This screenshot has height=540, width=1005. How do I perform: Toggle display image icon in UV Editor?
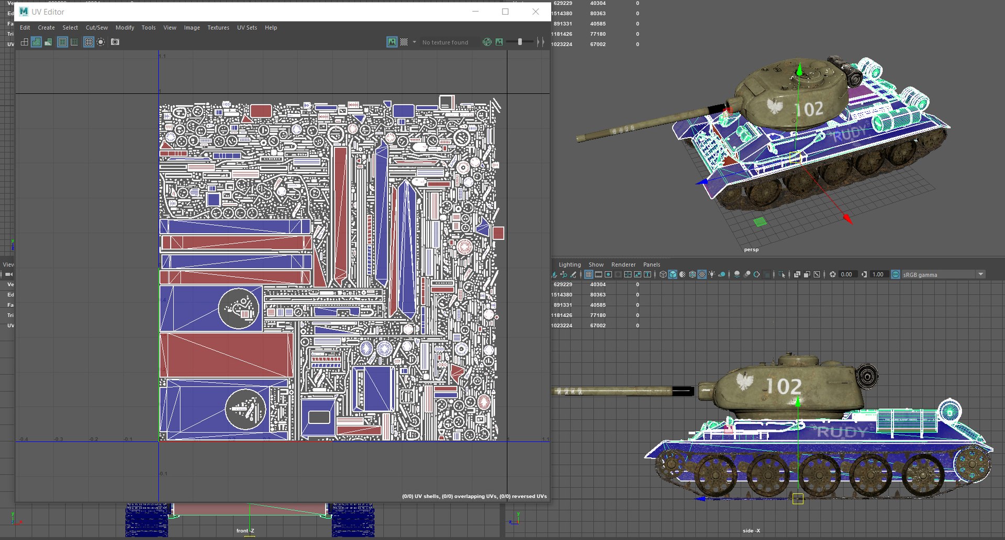tap(392, 42)
